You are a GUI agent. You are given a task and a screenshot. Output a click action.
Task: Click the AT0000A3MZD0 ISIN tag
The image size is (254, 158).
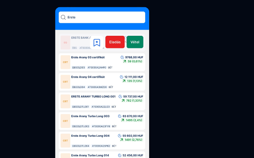pos(97,87)
